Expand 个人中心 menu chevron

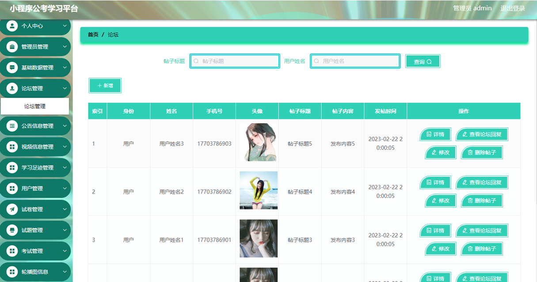pyautogui.click(x=65, y=26)
